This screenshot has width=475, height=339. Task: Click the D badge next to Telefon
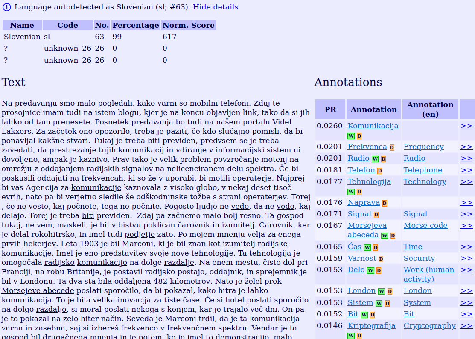379,171
